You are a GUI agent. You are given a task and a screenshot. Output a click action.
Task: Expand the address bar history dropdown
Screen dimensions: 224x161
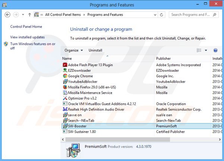(155, 15)
